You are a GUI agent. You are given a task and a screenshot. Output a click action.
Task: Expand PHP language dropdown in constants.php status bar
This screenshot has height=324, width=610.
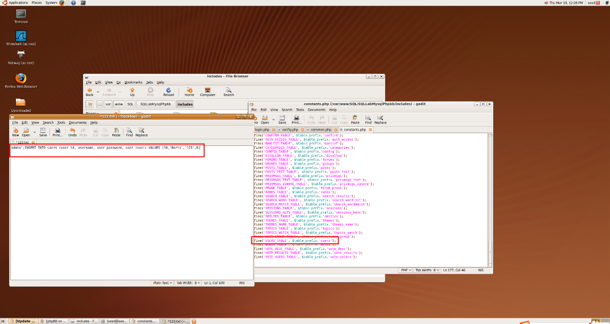pyautogui.click(x=406, y=270)
